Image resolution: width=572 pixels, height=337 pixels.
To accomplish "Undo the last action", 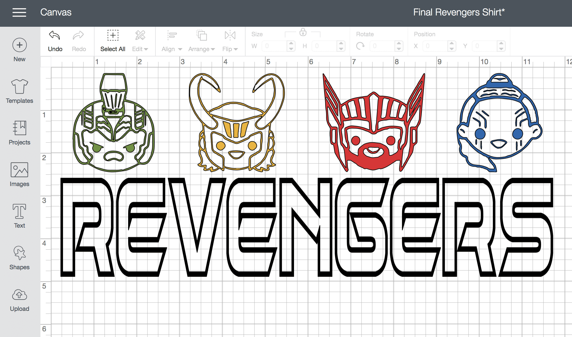I will (55, 41).
